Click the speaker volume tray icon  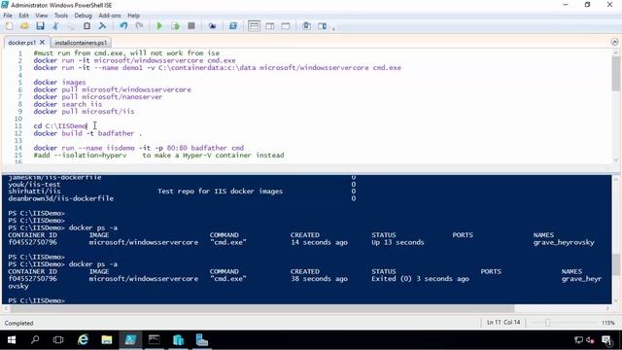coord(590,340)
